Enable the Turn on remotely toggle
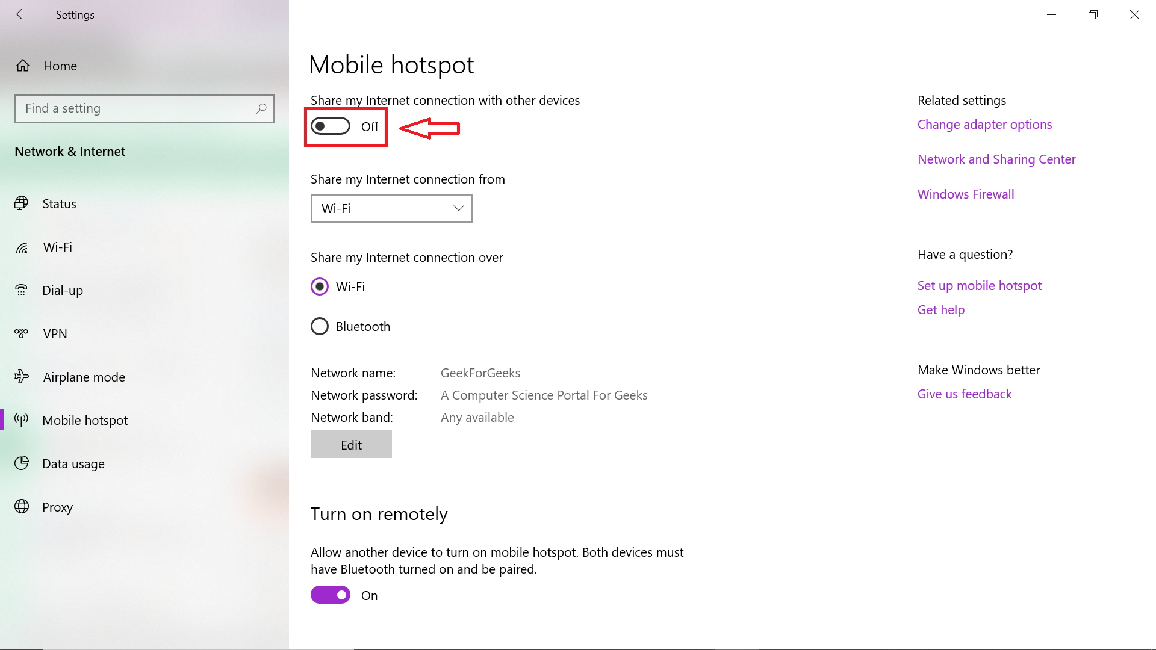 coord(331,595)
